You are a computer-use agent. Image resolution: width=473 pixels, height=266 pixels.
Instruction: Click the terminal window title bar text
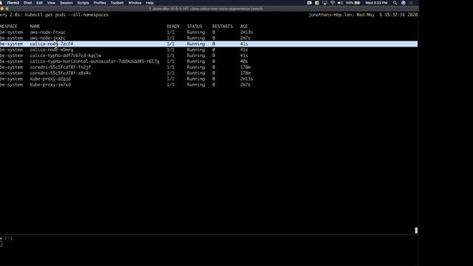click(205, 9)
